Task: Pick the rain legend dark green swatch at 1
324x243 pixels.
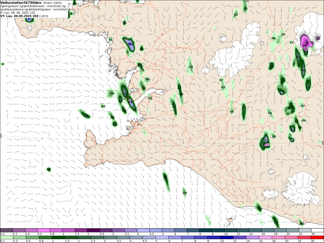Action: coord(58,237)
